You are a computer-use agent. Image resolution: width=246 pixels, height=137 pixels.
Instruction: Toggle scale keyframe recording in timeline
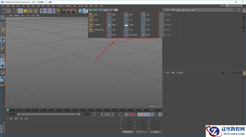[143, 114]
